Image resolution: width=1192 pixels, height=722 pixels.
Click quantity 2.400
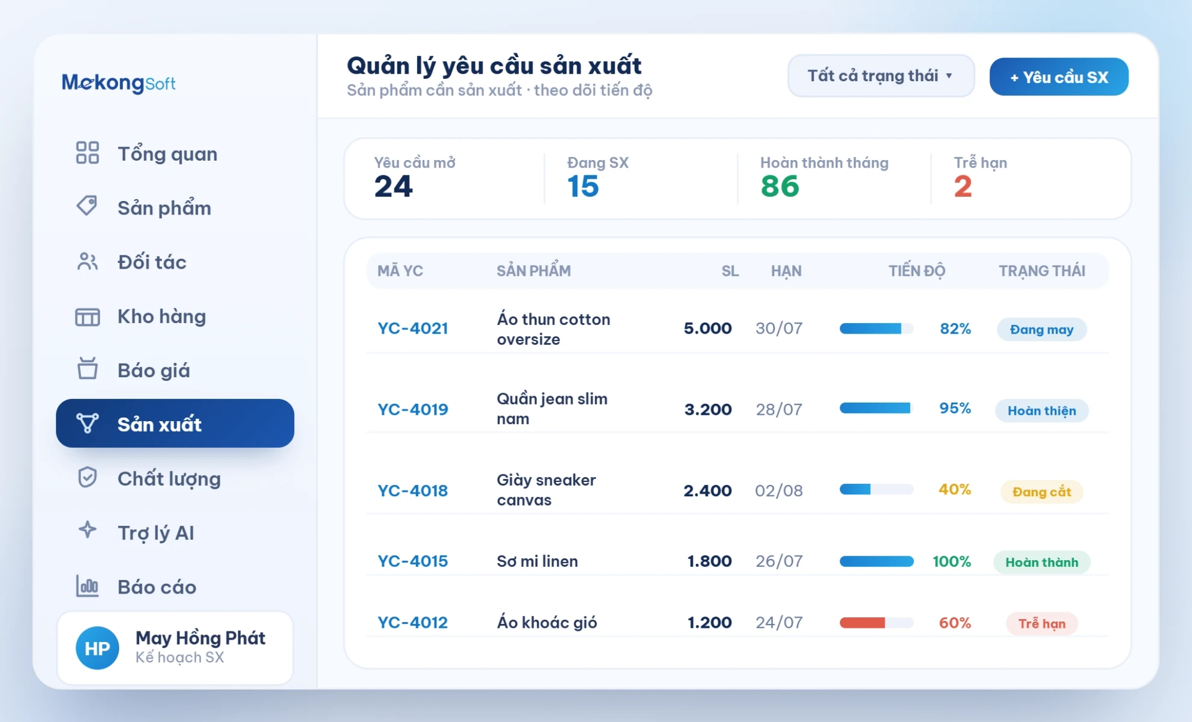[708, 491]
